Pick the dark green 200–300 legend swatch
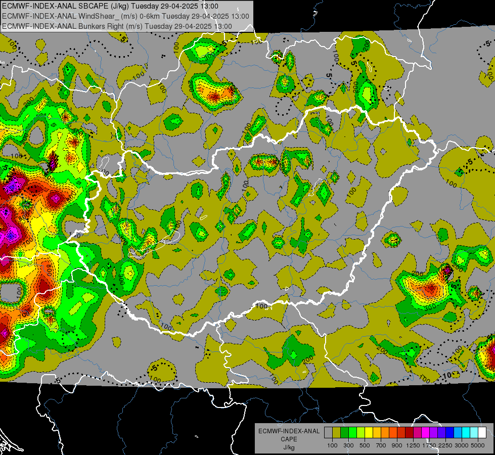 click(x=344, y=432)
